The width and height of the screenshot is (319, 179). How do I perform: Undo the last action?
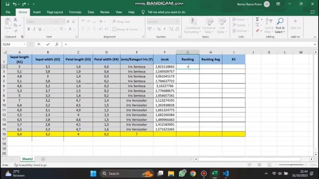tap(14, 4)
